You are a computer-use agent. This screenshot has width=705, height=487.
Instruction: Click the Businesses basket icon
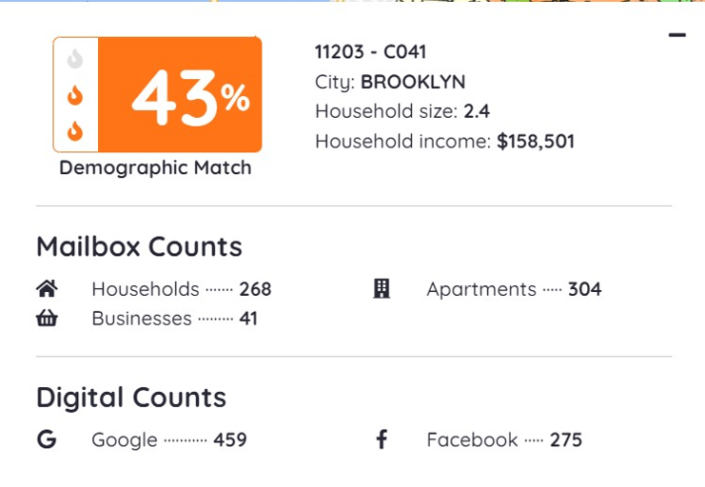46,319
